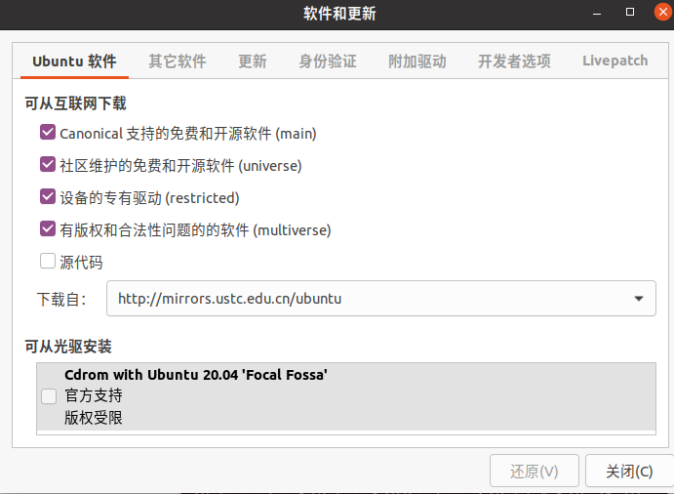The image size is (674, 494).
Task: Click the 还原(V) button
Action: tap(535, 472)
